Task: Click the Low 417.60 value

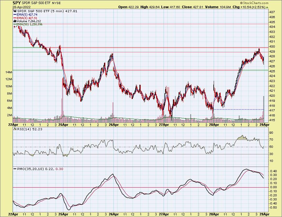Action: [x=171, y=7]
